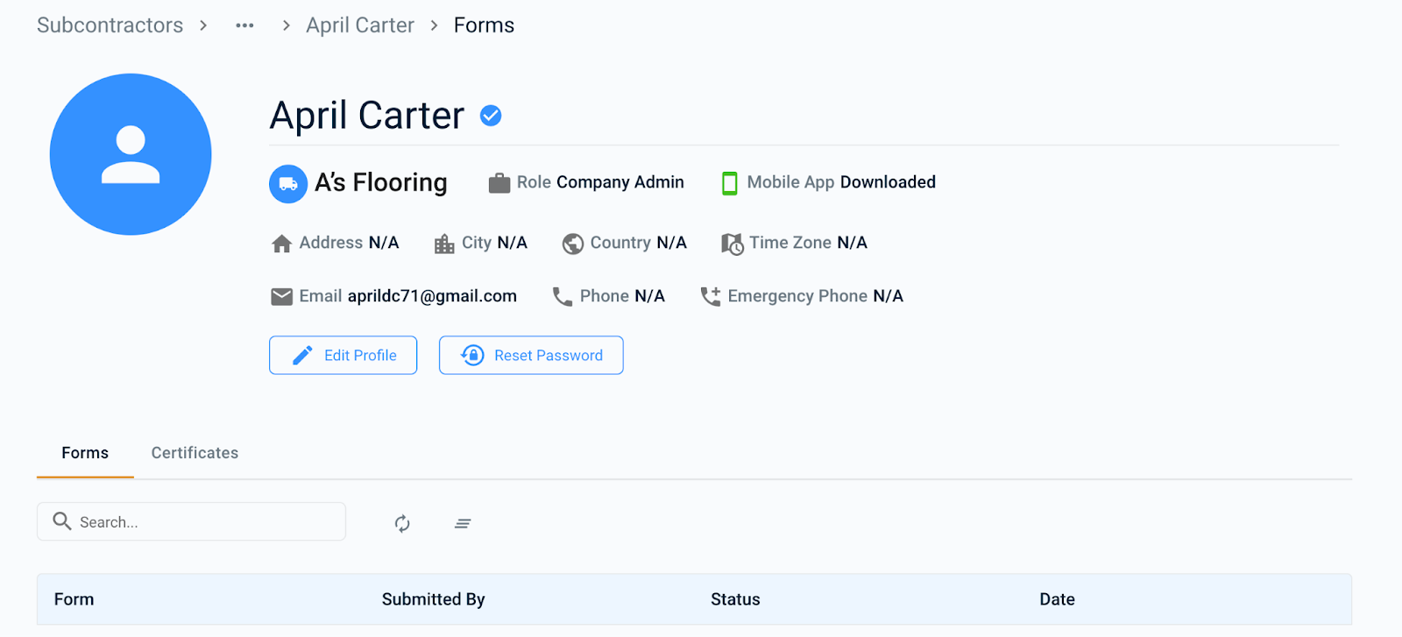The height and width of the screenshot is (637, 1402).
Task: Click the profile avatar picture
Action: click(131, 154)
